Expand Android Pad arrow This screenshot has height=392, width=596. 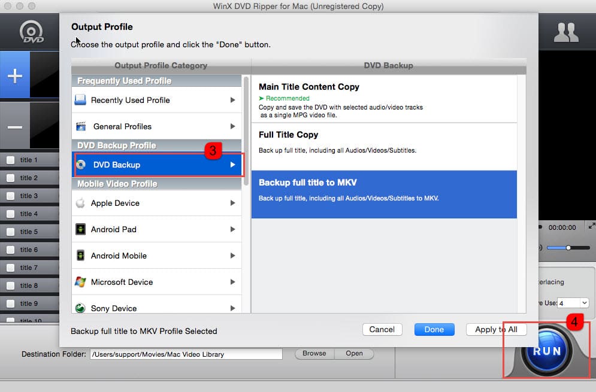point(232,229)
